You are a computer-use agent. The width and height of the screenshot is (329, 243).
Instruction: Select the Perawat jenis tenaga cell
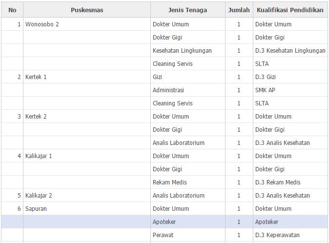163,235
